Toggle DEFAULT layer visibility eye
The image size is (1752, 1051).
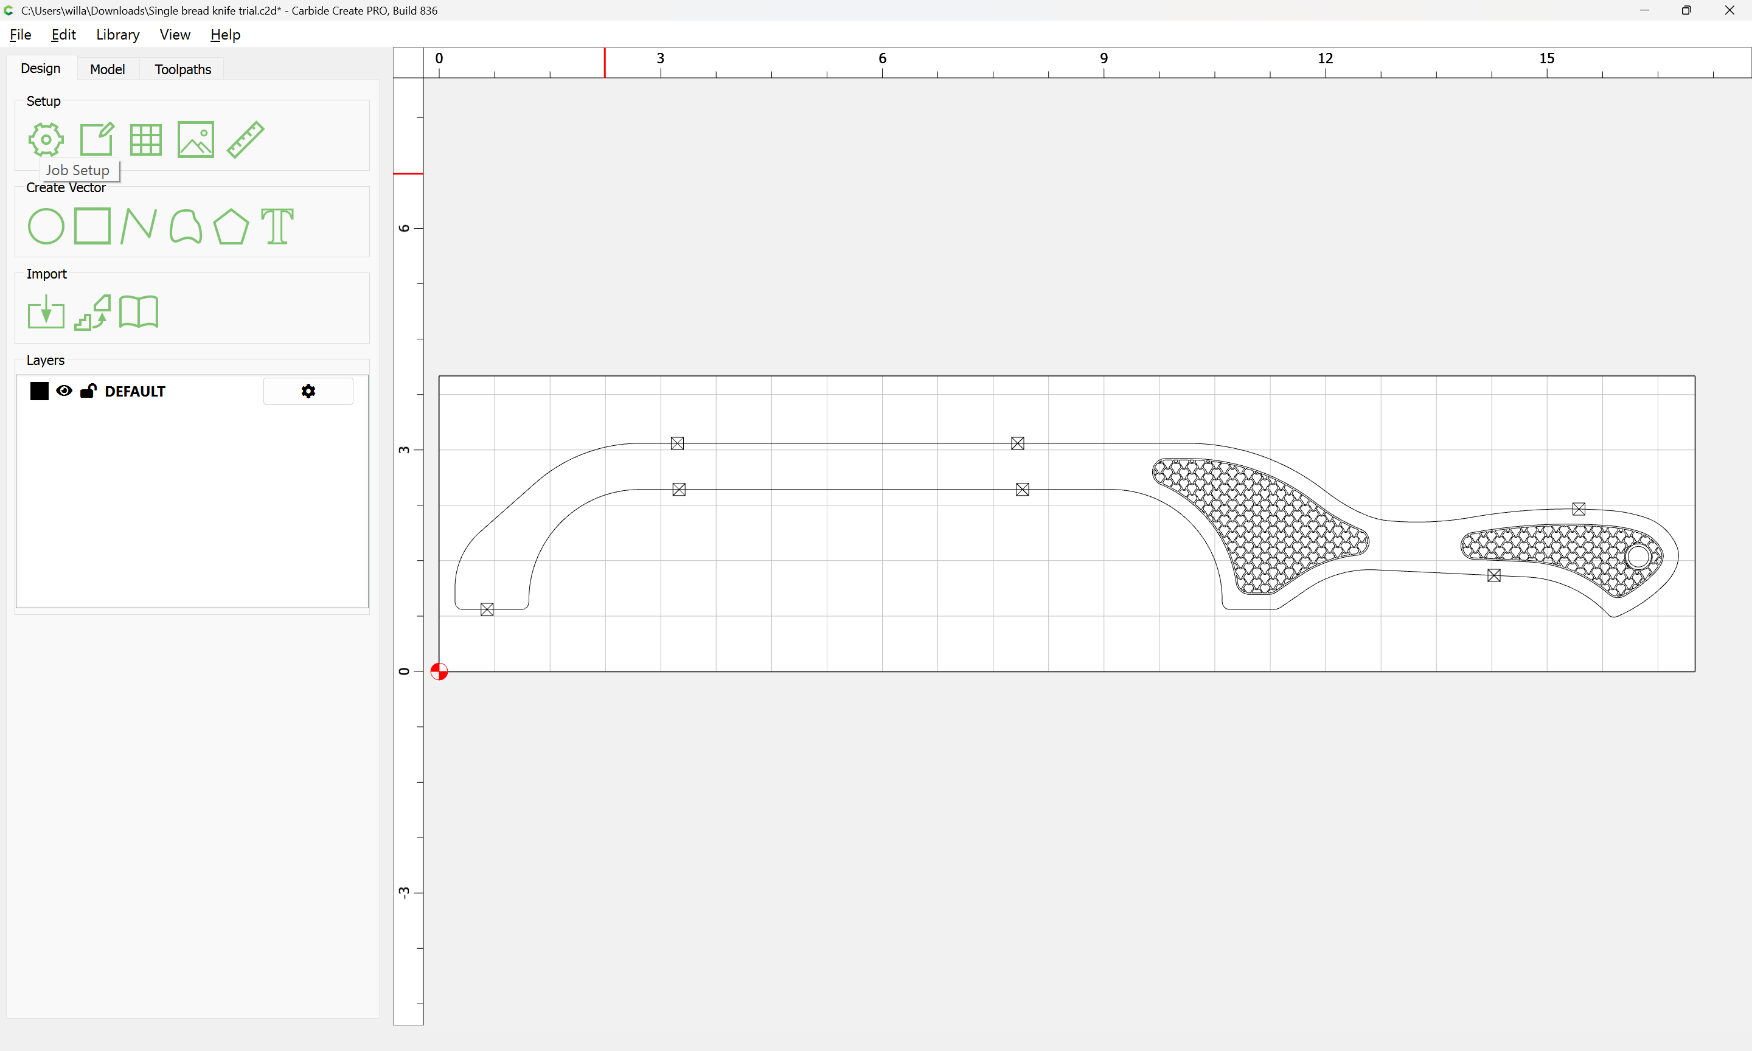[64, 391]
